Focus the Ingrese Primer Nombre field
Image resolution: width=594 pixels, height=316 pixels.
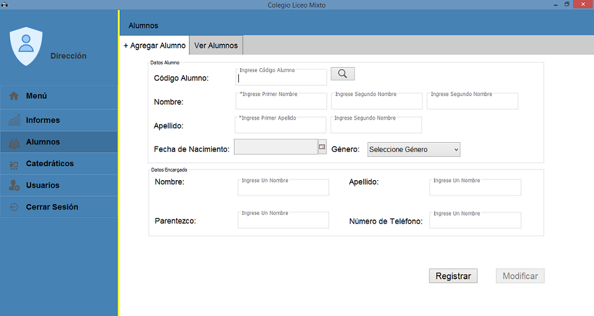coord(281,100)
